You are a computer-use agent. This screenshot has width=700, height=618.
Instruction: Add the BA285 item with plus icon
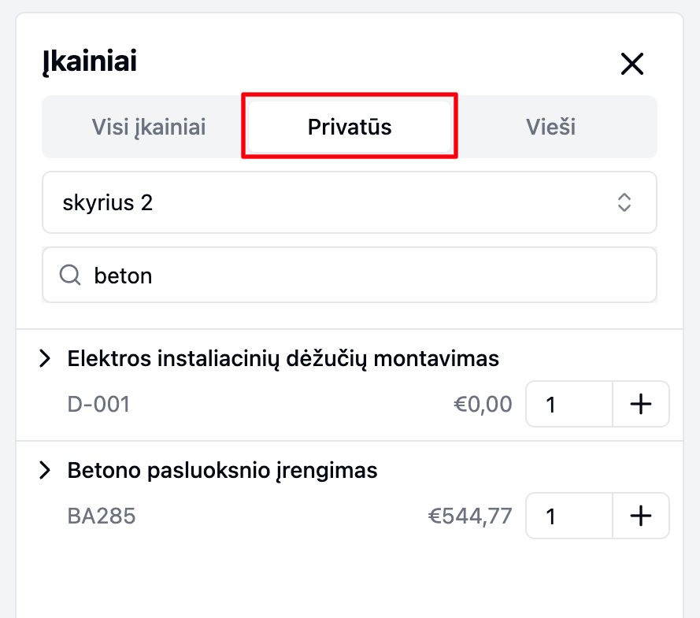click(x=641, y=516)
